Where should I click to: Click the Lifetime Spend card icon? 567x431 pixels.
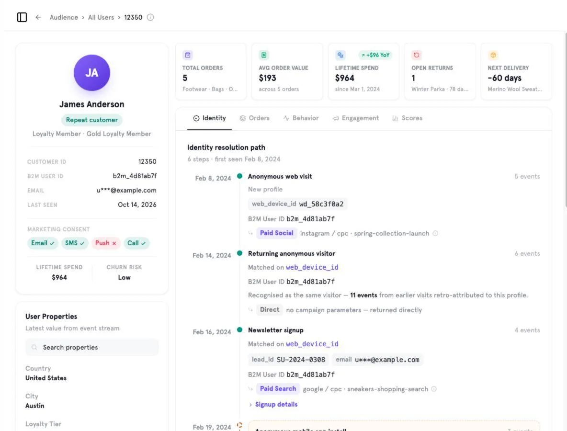point(340,55)
